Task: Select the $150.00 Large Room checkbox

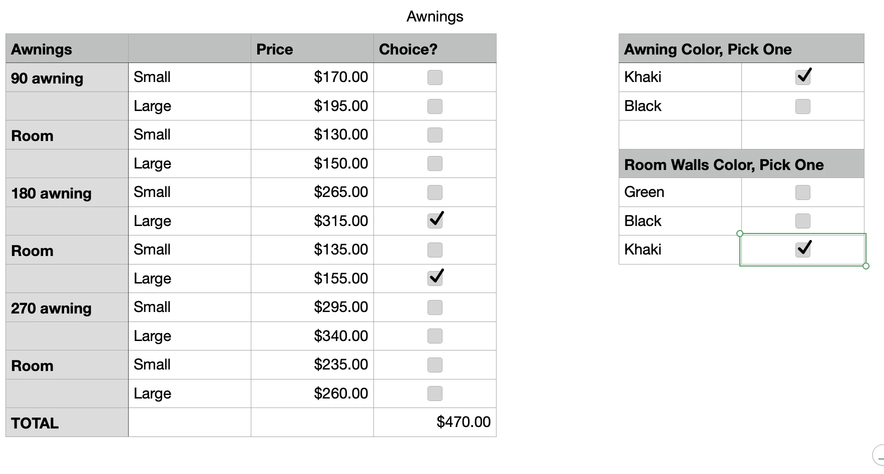Action: (x=434, y=163)
